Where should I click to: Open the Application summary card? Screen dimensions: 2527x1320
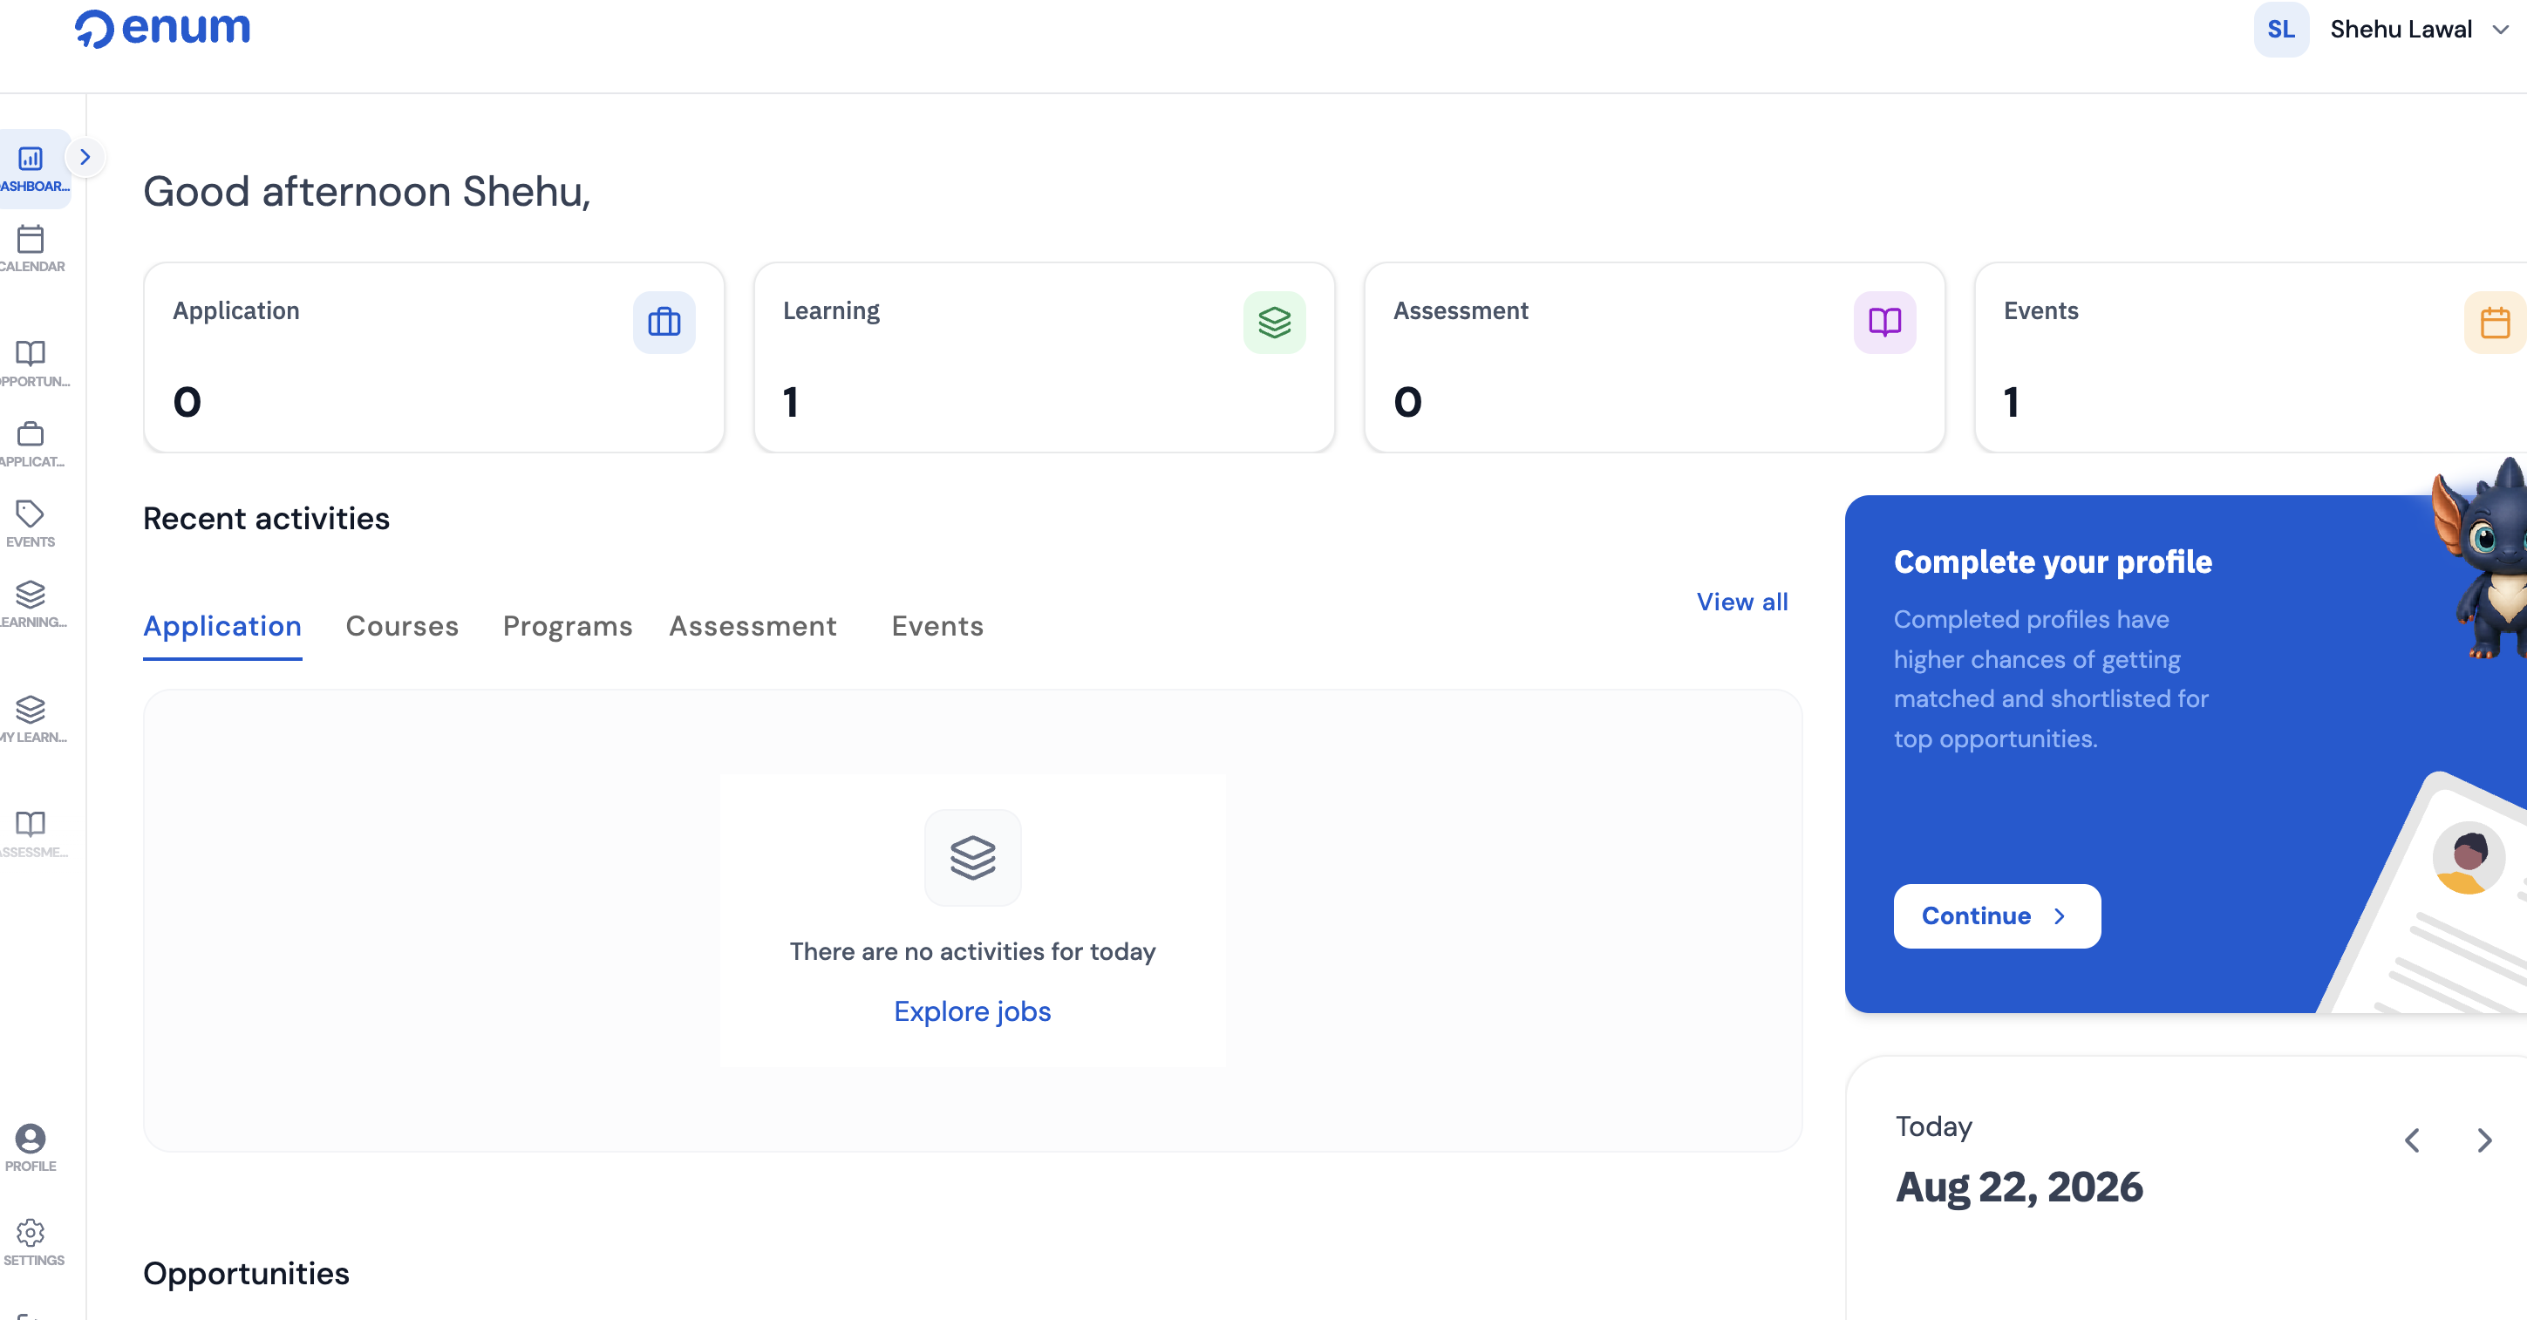tap(434, 357)
